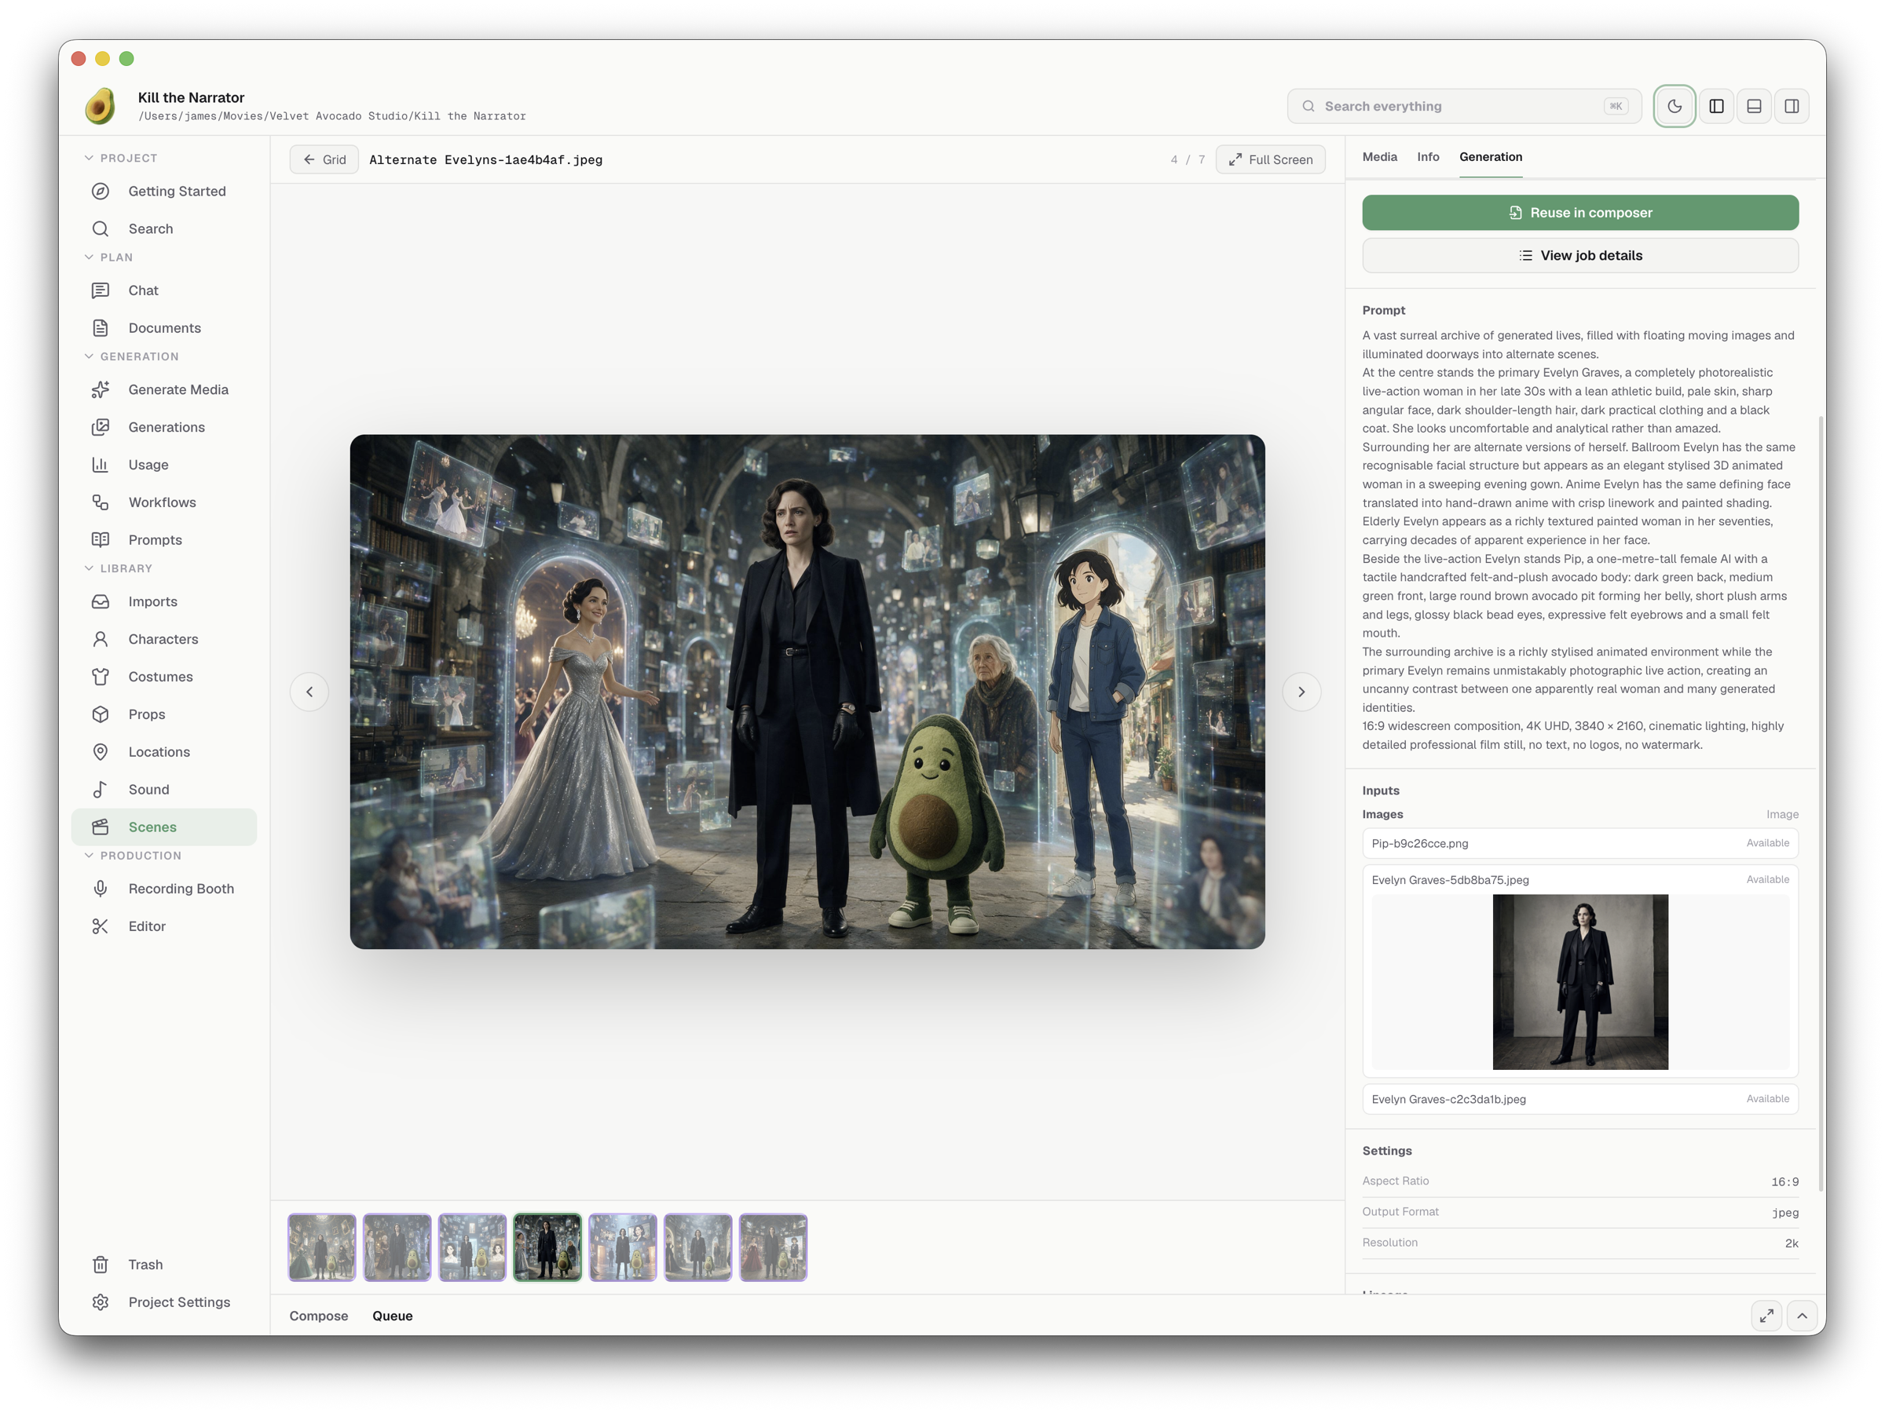
Task: Click the Aspect Ratio 16:9 value
Action: click(x=1784, y=1181)
